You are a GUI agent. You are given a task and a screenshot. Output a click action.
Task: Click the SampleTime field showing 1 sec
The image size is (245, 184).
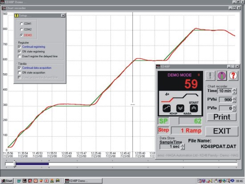point(170,147)
